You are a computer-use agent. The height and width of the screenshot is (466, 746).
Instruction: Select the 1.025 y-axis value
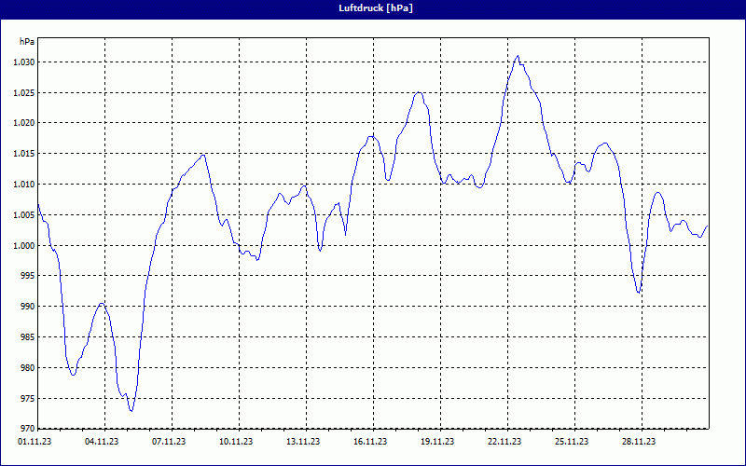pos(25,92)
